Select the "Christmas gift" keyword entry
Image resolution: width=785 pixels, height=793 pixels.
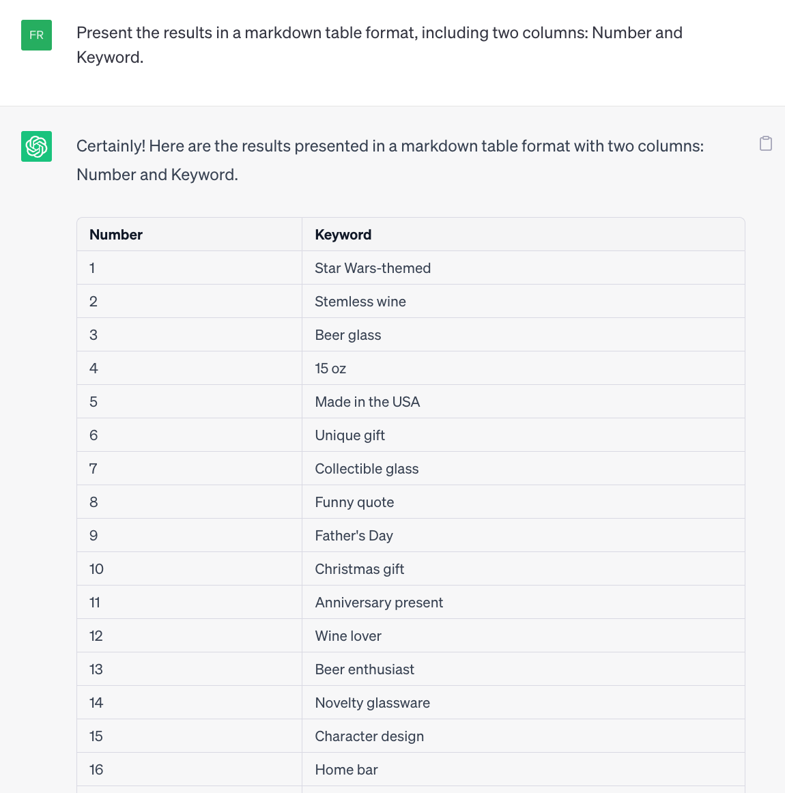360,569
